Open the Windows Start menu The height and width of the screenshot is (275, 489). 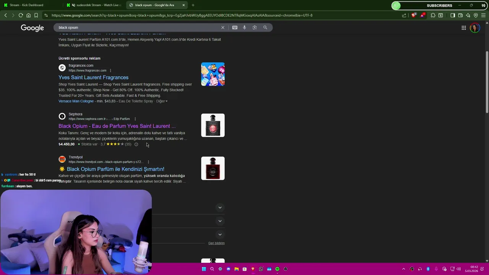point(204,269)
